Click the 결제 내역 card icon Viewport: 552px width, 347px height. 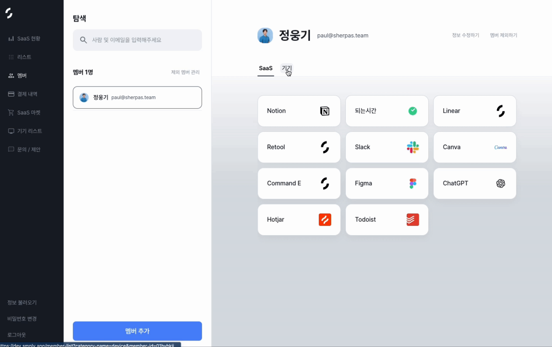coord(11,94)
